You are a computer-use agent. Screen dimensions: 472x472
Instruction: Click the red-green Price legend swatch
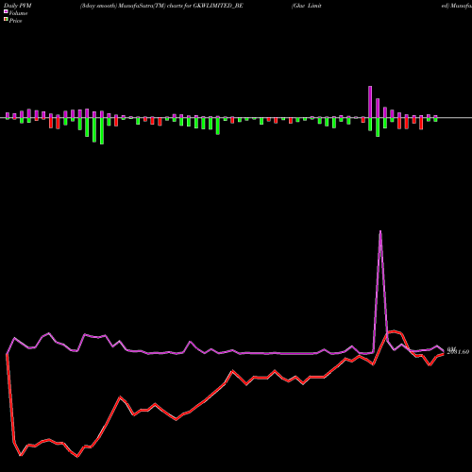[x=6, y=20]
